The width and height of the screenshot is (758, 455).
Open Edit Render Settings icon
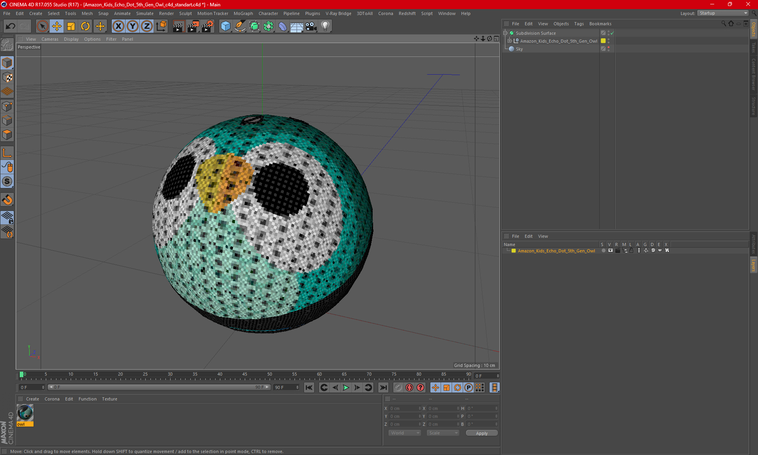pos(208,26)
